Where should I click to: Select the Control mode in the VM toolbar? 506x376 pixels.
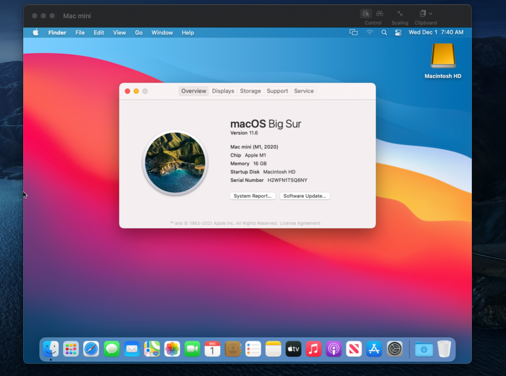click(x=366, y=13)
